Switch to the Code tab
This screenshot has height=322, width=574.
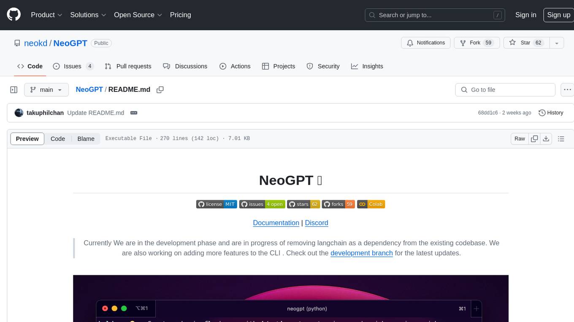(30, 66)
